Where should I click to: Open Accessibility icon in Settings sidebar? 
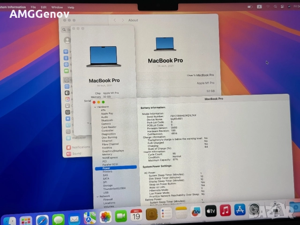[67, 86]
